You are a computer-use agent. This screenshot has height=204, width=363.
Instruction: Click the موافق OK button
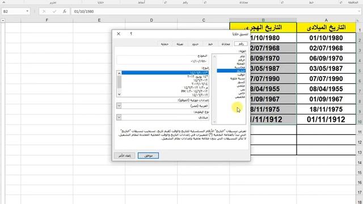click(148, 156)
